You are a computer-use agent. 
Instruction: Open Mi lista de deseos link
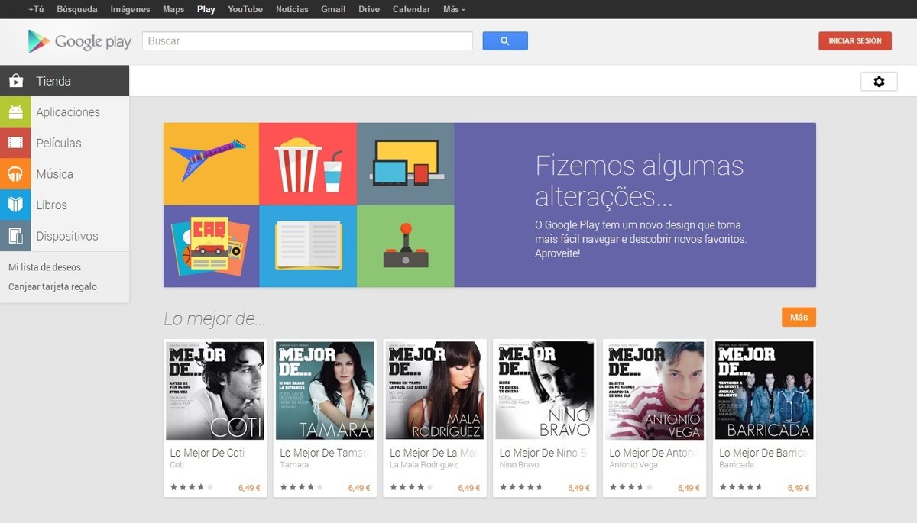click(44, 267)
